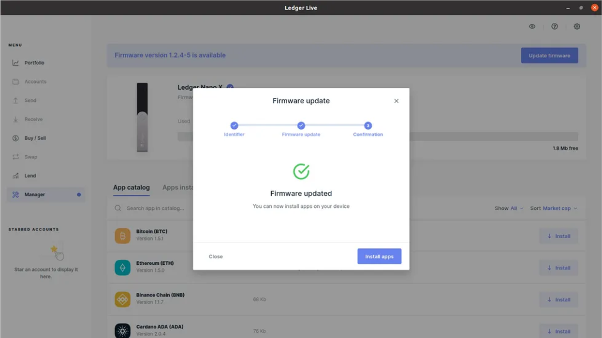Click the Search app in catalog field
602x338 pixels.
click(x=155, y=208)
